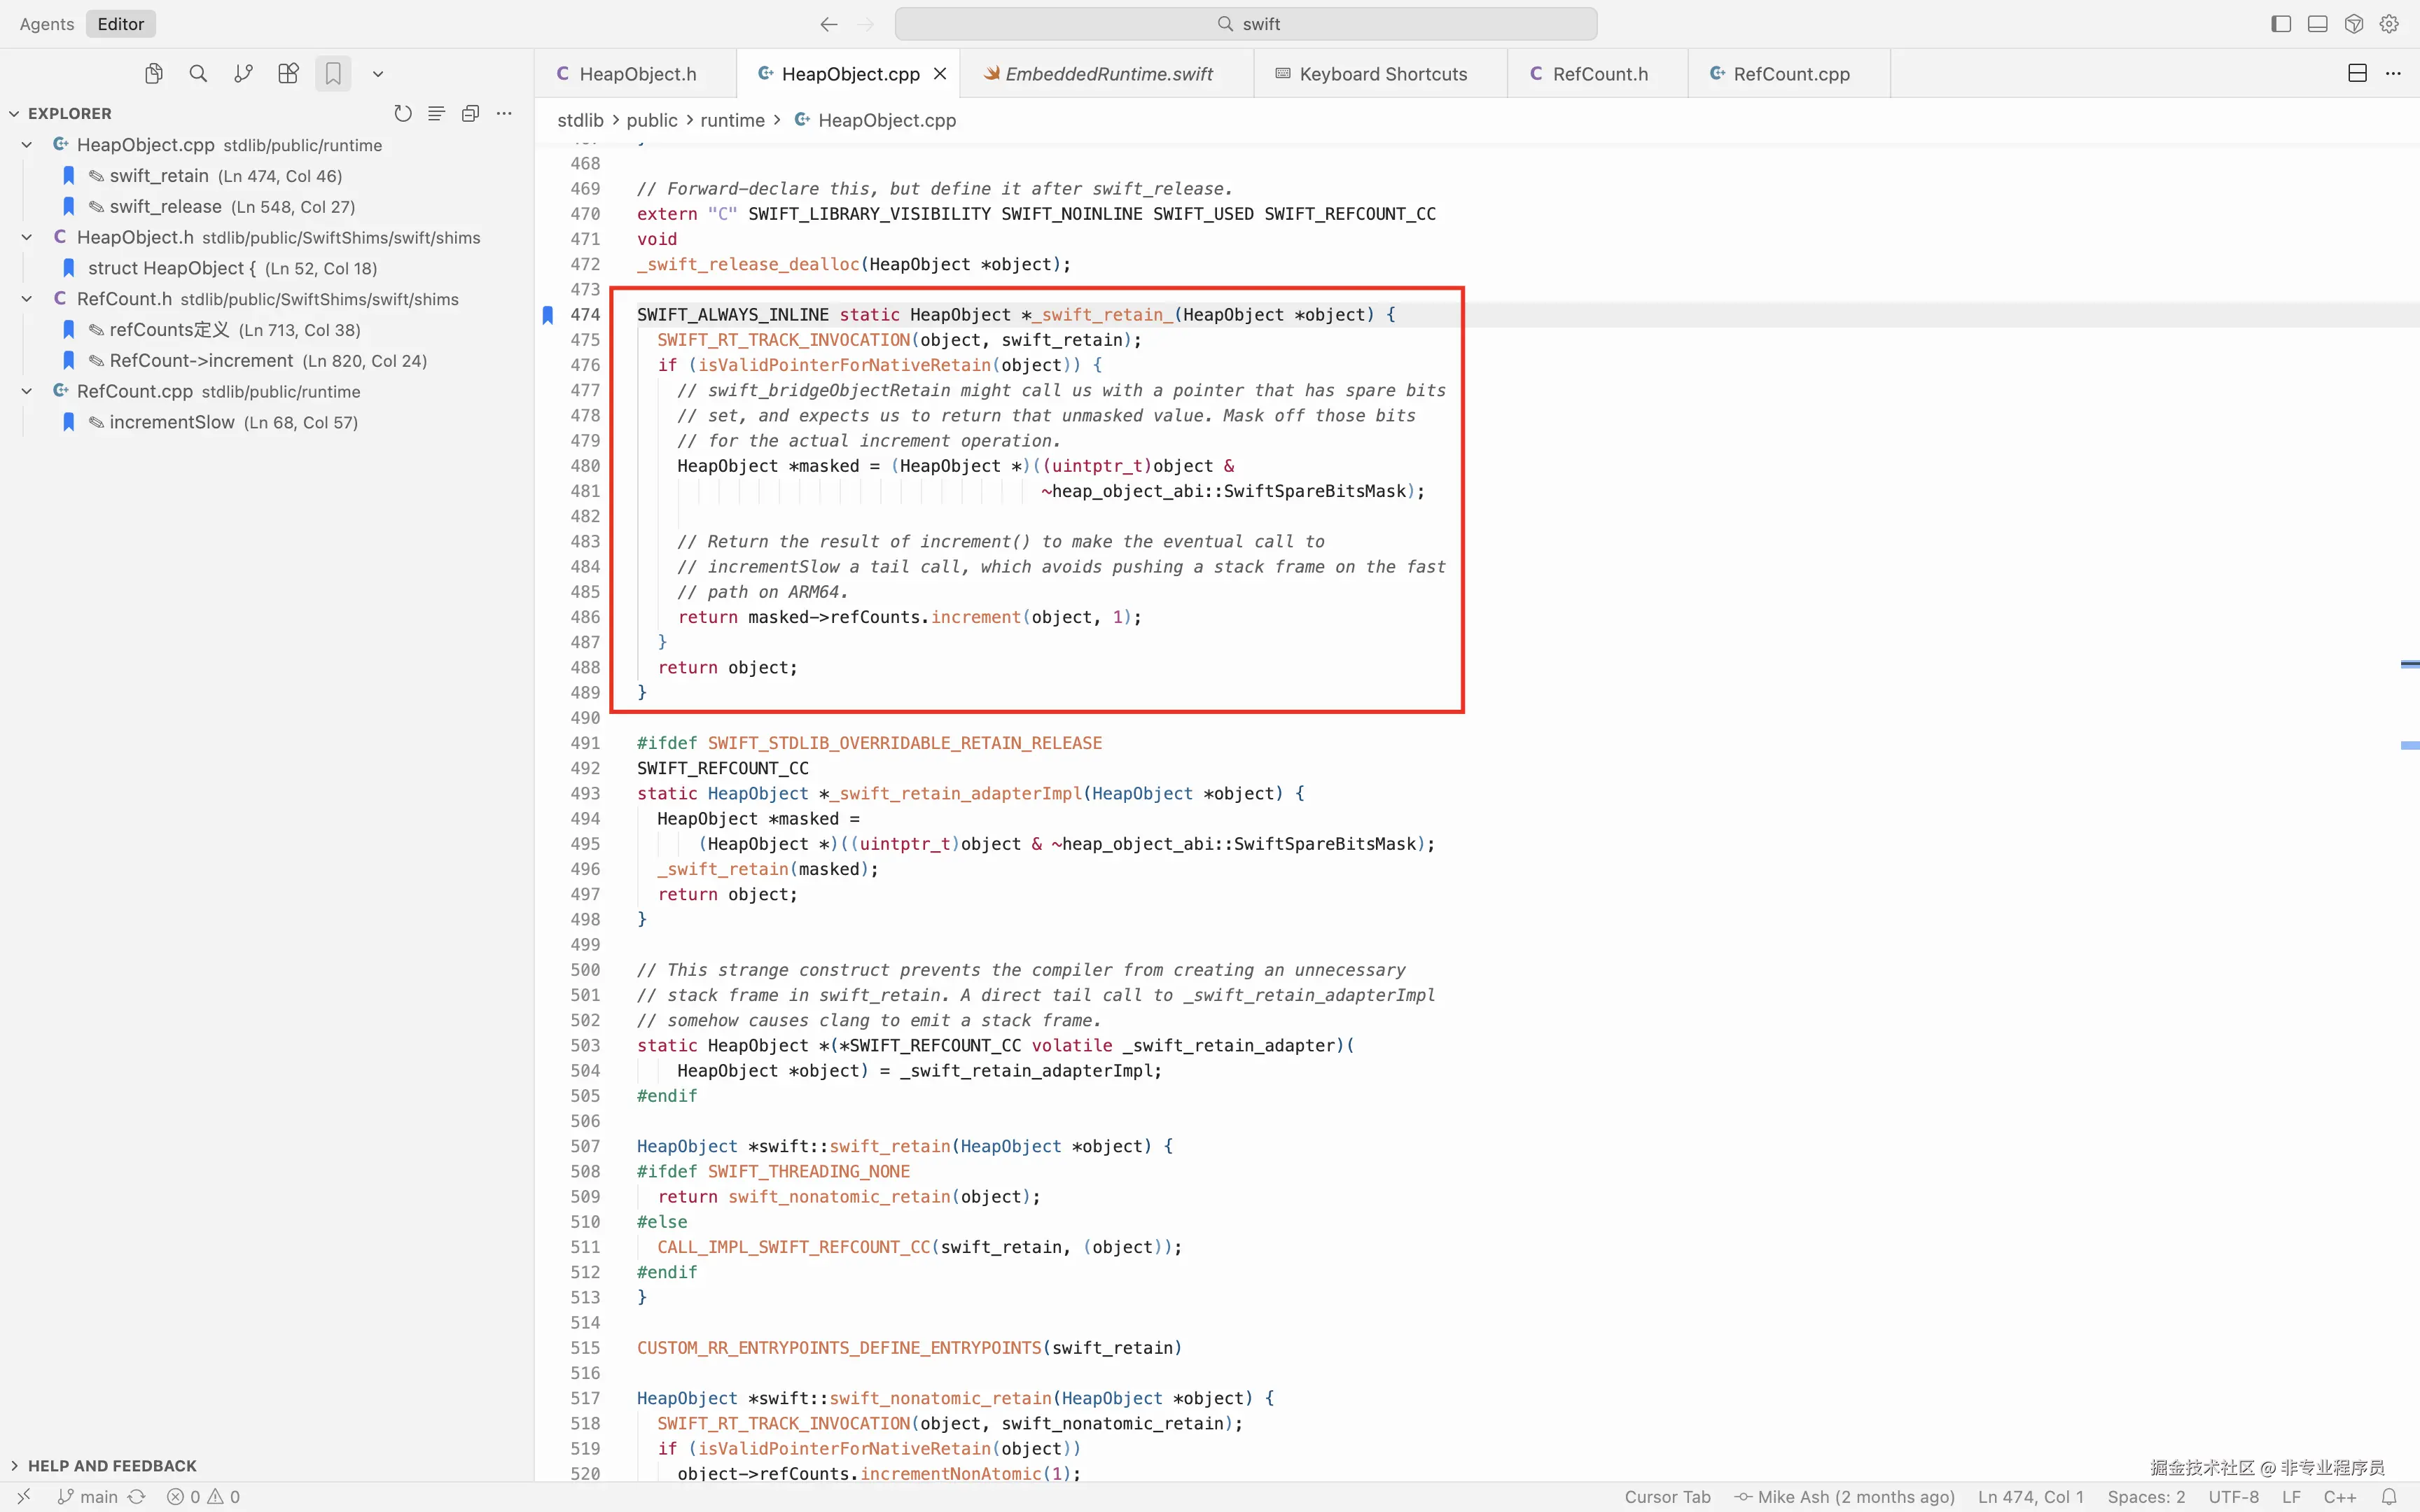2420x1512 pixels.
Task: Toggle bookmark in gutter at line 474
Action: click(x=548, y=315)
